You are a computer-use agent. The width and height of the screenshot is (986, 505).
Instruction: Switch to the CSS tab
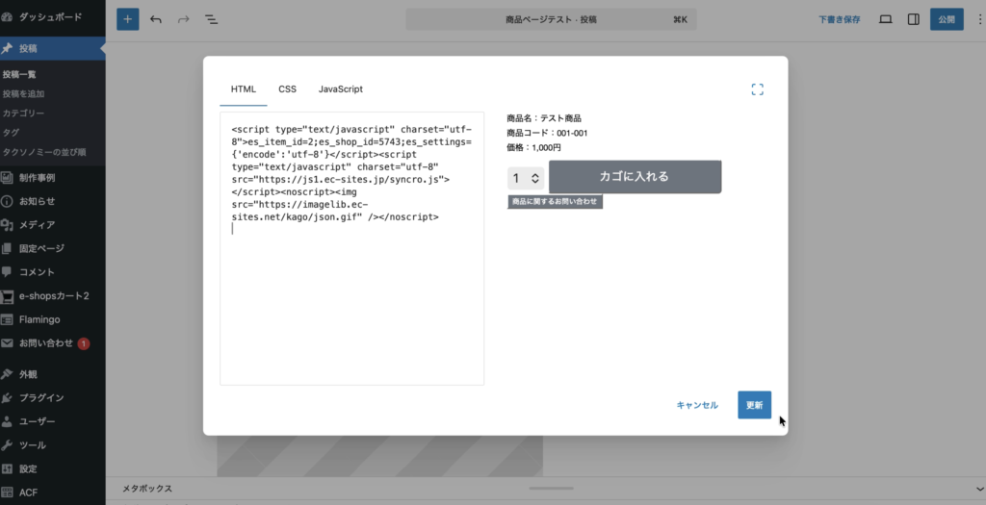287,89
